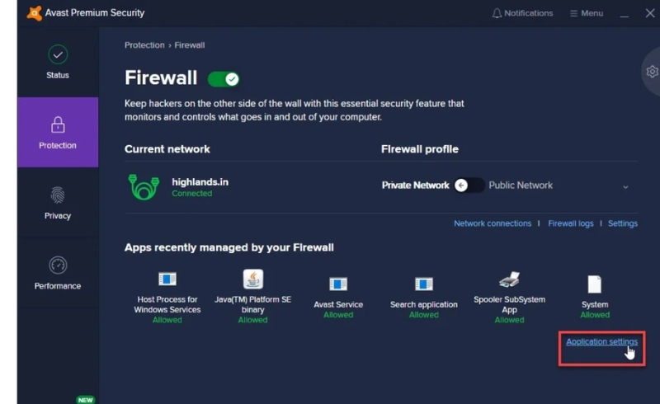Viewport: 660px width, 404px height.
Task: Click the Java Platform SE binary icon
Action: click(x=252, y=280)
